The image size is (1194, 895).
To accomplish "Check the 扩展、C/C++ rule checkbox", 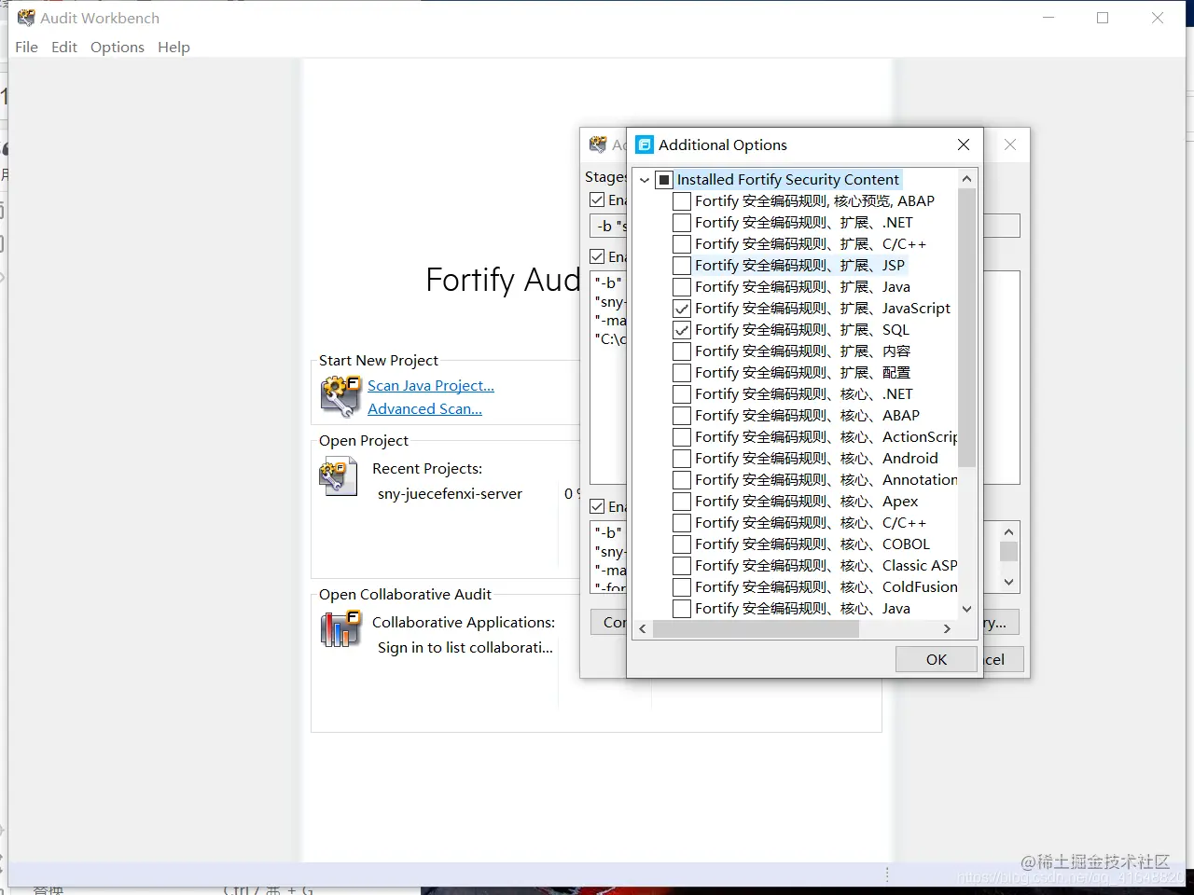I will tap(682, 243).
